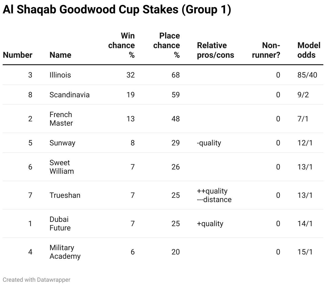This screenshot has width=326, height=286.
Task: Click Dubai Future's +quality note
Action: (x=210, y=224)
